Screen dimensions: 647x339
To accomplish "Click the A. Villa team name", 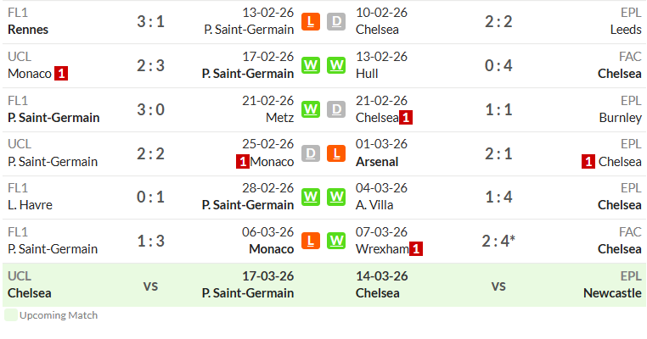I will (374, 205).
